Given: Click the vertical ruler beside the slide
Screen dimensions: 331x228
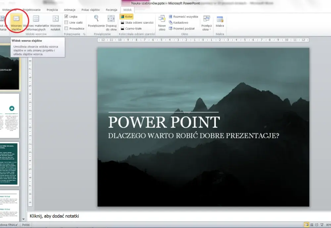Looking at the screenshot, I should [30, 127].
